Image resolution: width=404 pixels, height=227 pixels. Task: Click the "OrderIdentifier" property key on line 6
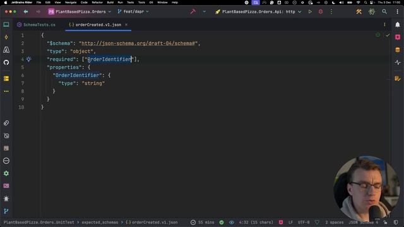pyautogui.click(x=77, y=75)
